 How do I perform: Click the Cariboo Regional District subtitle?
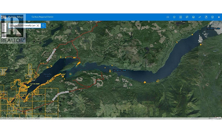coord(42,17)
